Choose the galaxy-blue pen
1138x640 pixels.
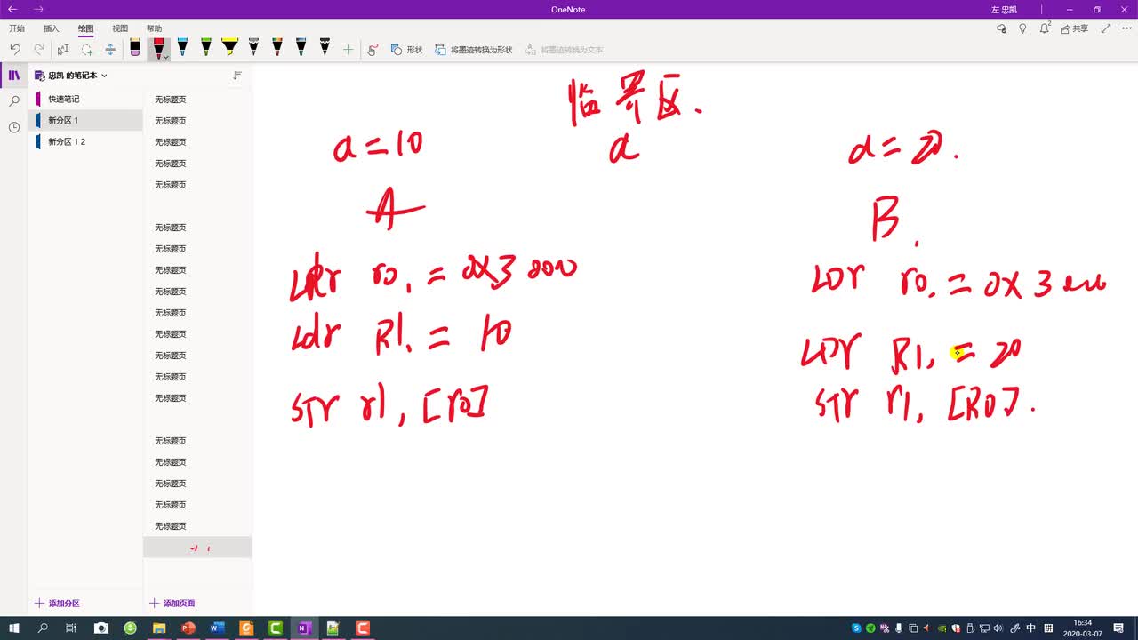[x=301, y=48]
